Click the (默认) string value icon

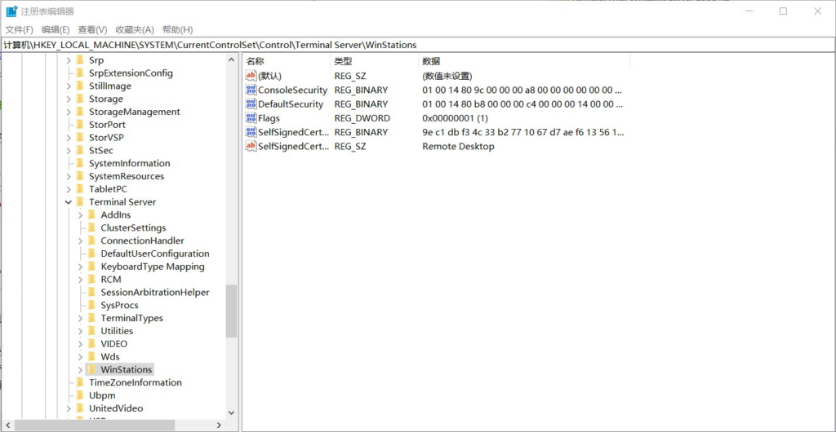tap(251, 76)
